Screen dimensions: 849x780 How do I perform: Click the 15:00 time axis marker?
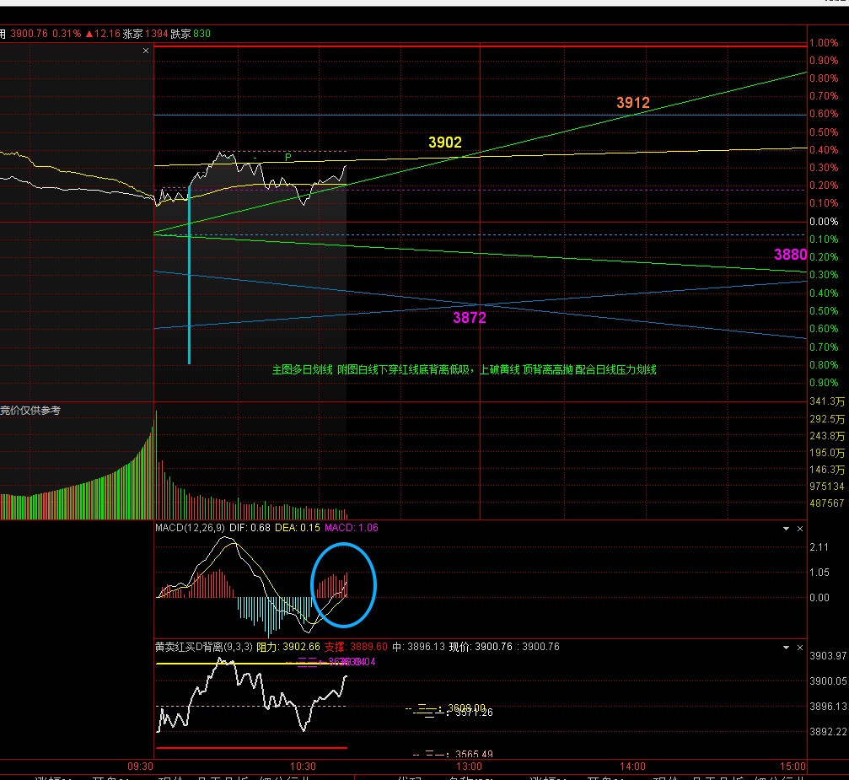[x=793, y=767]
